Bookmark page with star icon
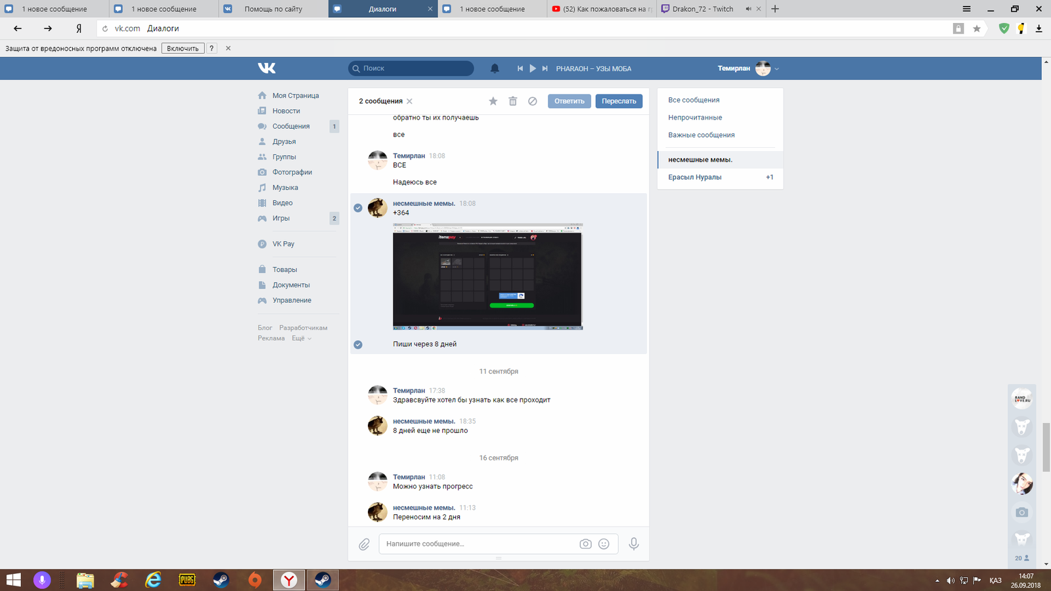1051x591 pixels. pos(977,28)
